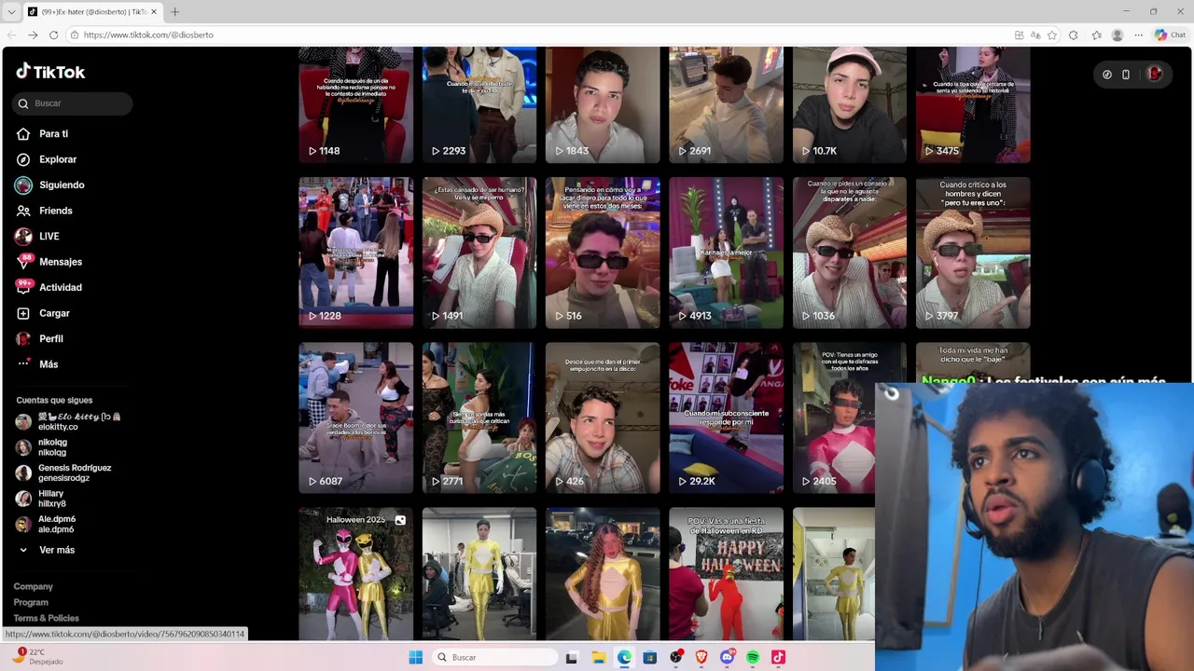Open the video with 3797 views
The height and width of the screenshot is (671, 1194).
pos(973,253)
